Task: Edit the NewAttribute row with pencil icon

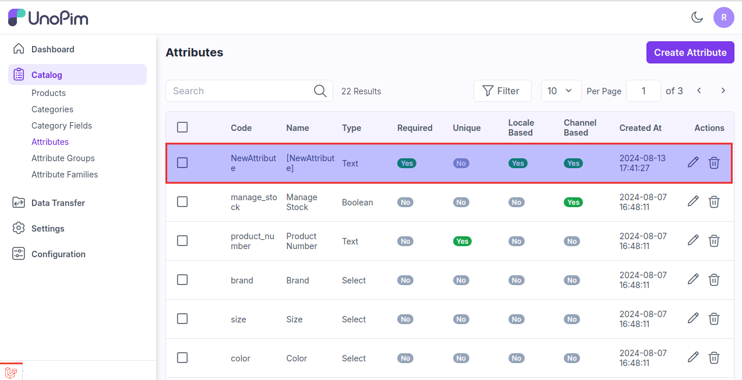Action: [693, 163]
